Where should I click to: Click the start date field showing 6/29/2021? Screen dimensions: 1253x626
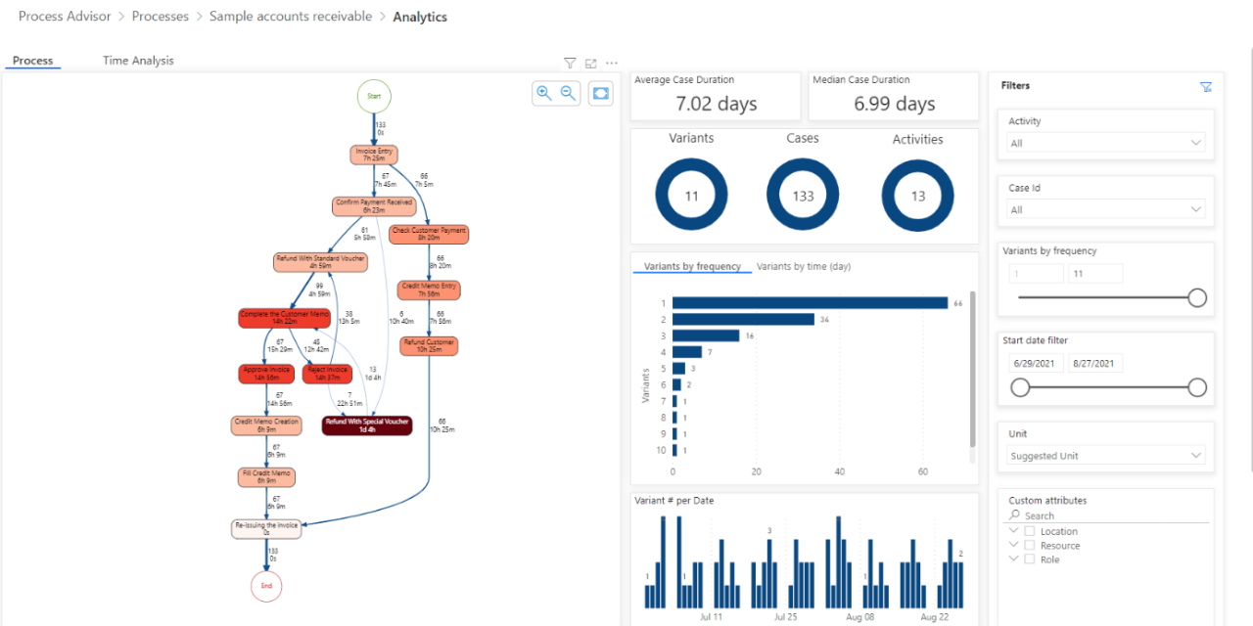1035,364
